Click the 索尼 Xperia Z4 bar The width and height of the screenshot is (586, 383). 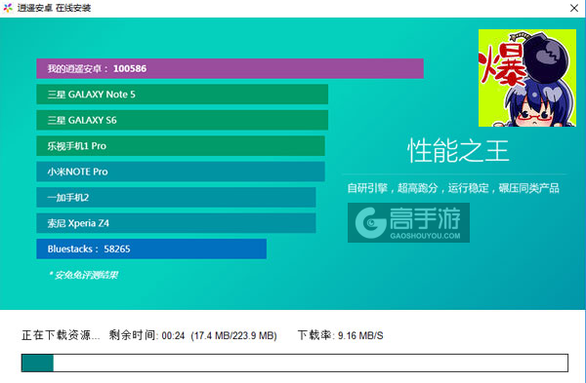tap(176, 223)
